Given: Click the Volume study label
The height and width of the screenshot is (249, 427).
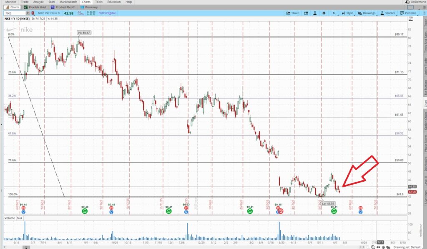Looking at the screenshot, I should (10, 218).
